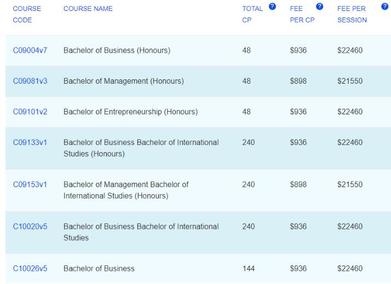Open course code C09133v1 link
Image resolution: width=391 pixels, height=284 pixels.
30,142
